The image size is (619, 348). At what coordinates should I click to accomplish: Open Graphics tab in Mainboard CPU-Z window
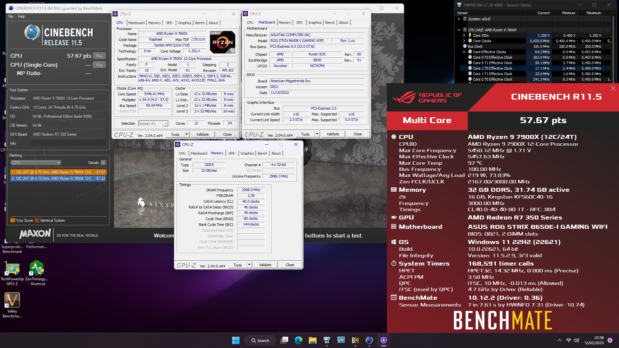315,23
